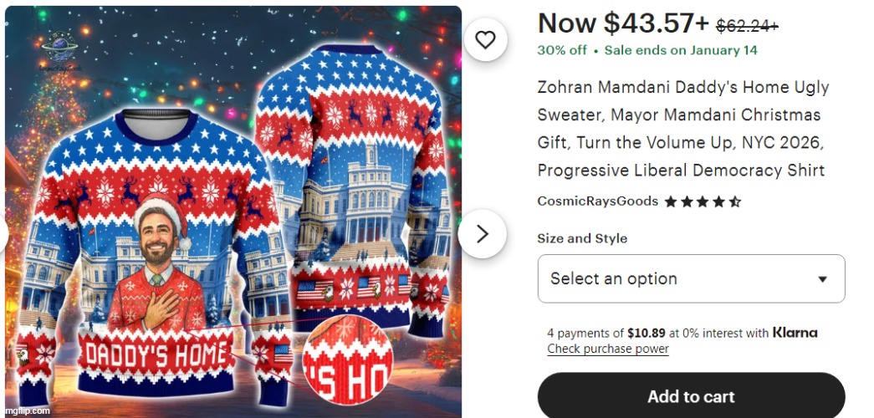
Task: Go to the previous product image
Action: point(3,233)
